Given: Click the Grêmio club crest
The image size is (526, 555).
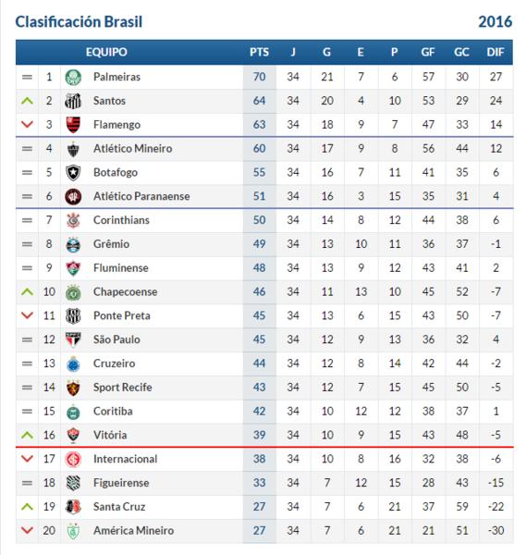Looking at the screenshot, I should 73,244.
